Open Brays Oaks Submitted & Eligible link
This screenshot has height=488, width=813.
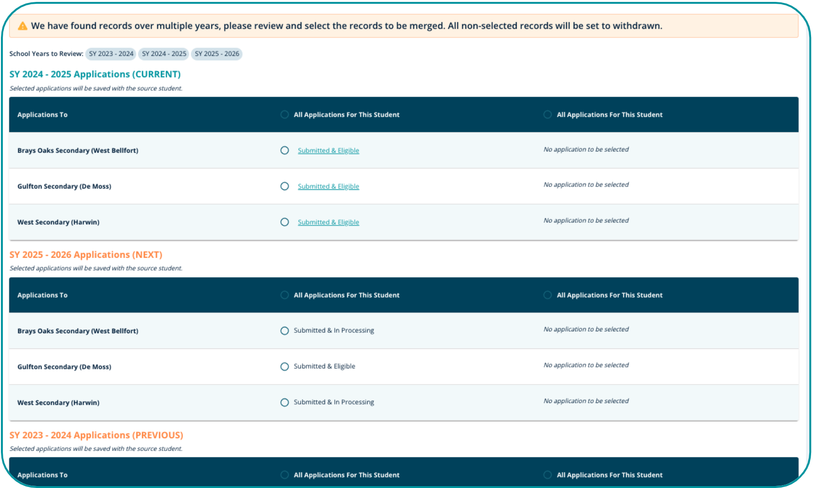tap(328, 150)
